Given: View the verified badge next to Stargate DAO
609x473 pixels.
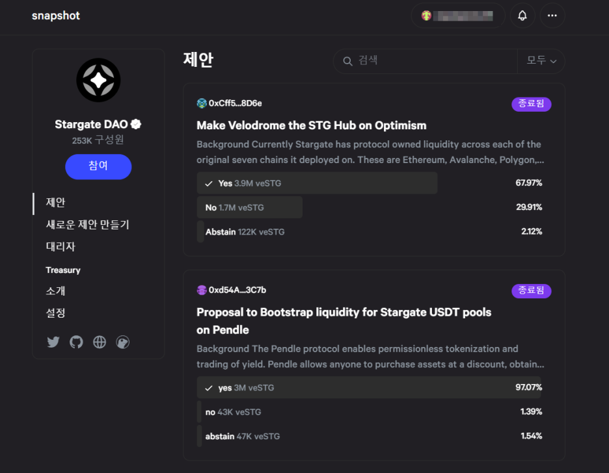Looking at the screenshot, I should coord(136,124).
